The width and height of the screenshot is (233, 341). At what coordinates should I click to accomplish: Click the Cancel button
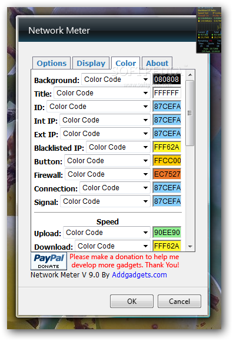click(179, 302)
